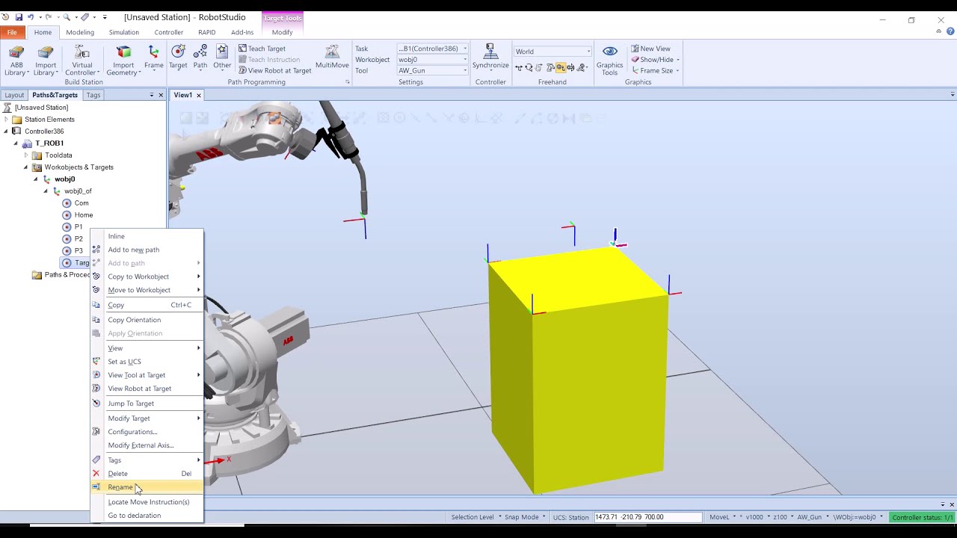Close the View1 tab
Viewport: 957px width, 538px height.
(199, 95)
